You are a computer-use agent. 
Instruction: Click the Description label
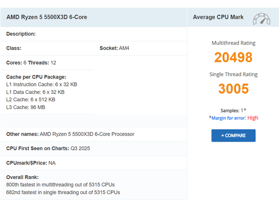coord(21,34)
